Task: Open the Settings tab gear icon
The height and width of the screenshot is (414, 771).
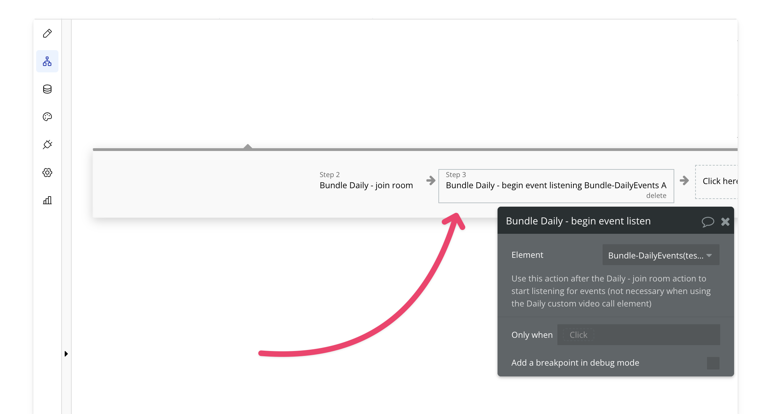Action: (x=47, y=173)
